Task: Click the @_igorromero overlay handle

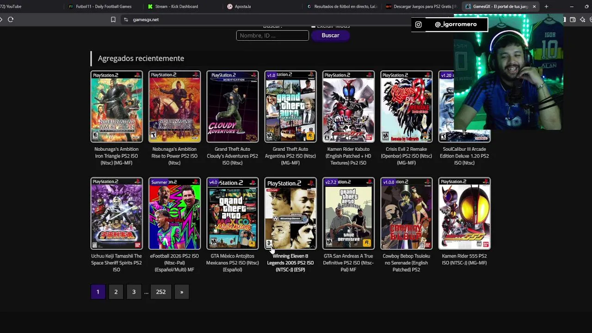Action: pyautogui.click(x=456, y=25)
